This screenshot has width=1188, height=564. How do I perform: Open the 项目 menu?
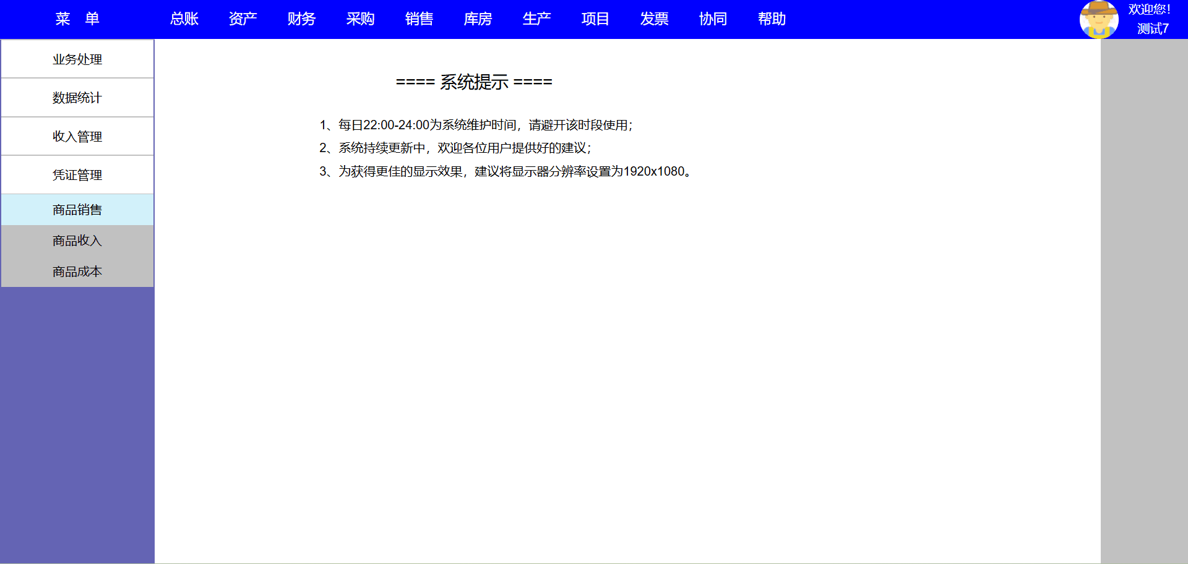coord(595,19)
